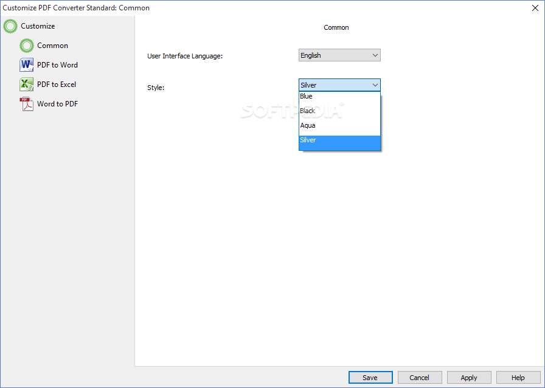Click the User Interface Language label
The image size is (545, 388).
(185, 56)
